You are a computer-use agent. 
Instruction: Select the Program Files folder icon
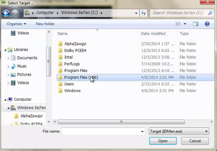pos(60,71)
